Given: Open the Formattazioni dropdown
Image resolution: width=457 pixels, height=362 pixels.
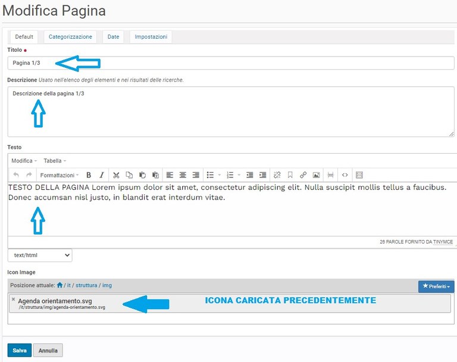Looking at the screenshot, I should (x=59, y=175).
